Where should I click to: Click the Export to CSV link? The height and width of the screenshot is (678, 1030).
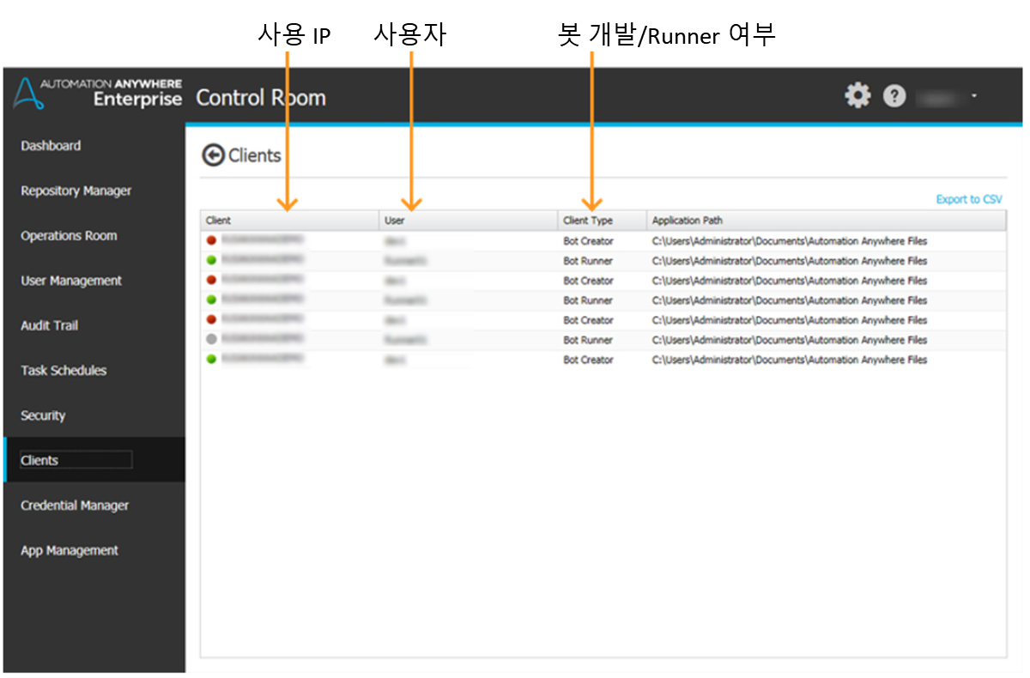(x=968, y=199)
